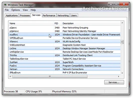Click PID 1024 in the Wlansvc row
This screenshot has height=98, width=133.
[x=57, y=42]
